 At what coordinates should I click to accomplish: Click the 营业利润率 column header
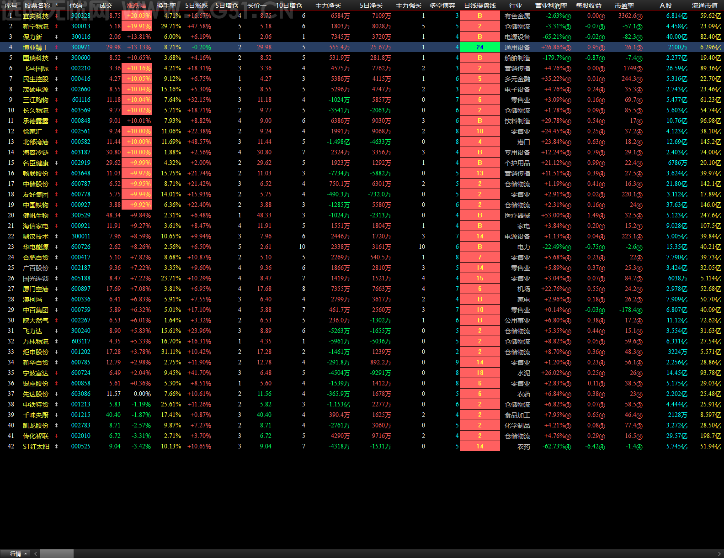tap(551, 5)
